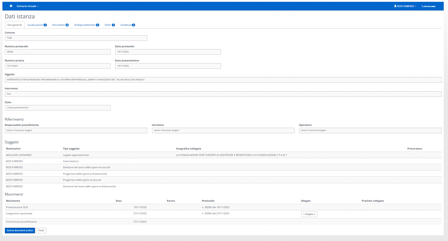Select the Oneri tab
Screen dimensions: 448x241
click(x=109, y=25)
